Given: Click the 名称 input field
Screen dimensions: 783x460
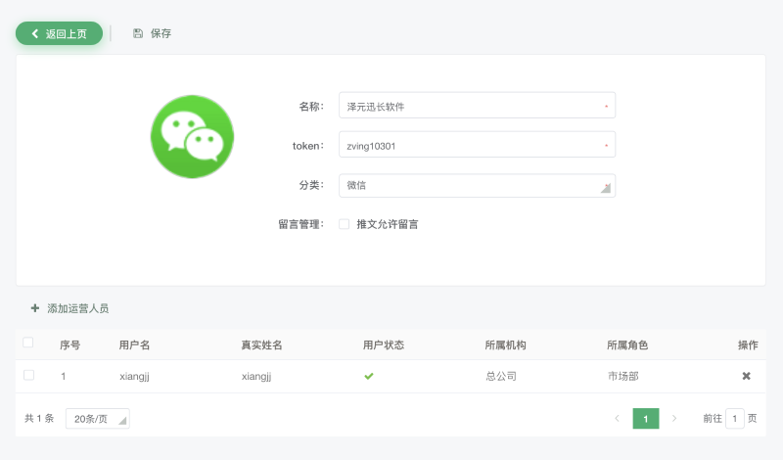Looking at the screenshot, I should tap(477, 106).
